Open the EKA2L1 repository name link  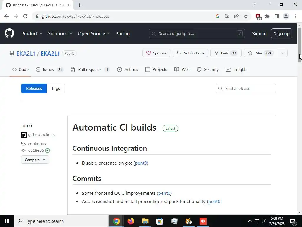(x=50, y=53)
